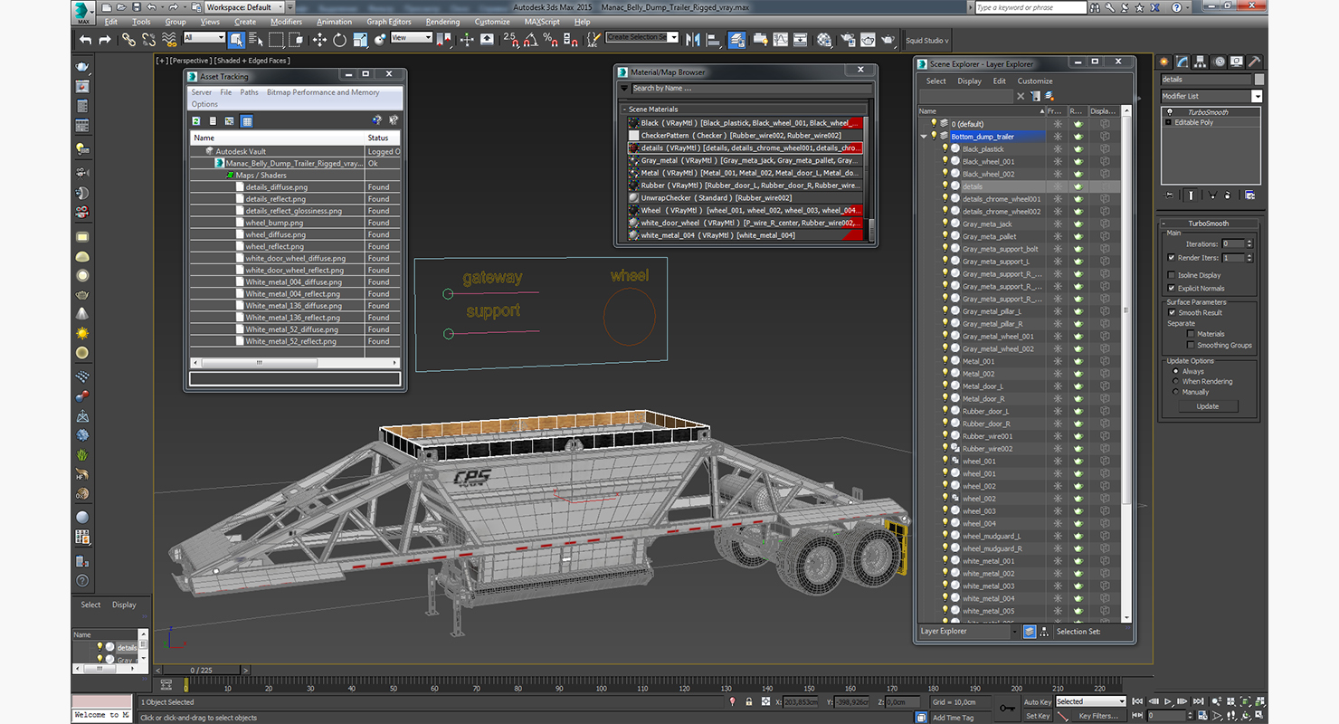Open the Rendering menu
This screenshot has width=1339, height=724.
coord(442,22)
